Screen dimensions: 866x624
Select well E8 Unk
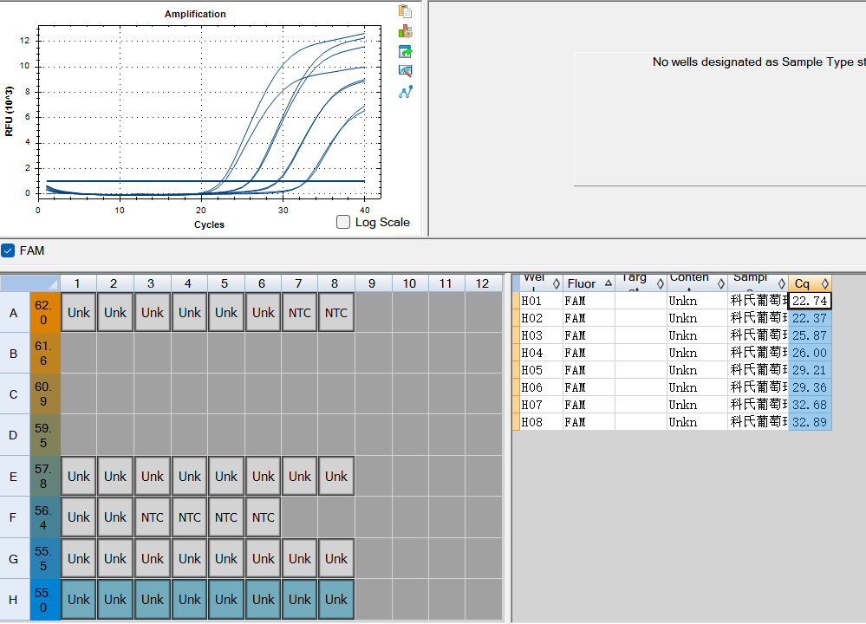pos(335,477)
